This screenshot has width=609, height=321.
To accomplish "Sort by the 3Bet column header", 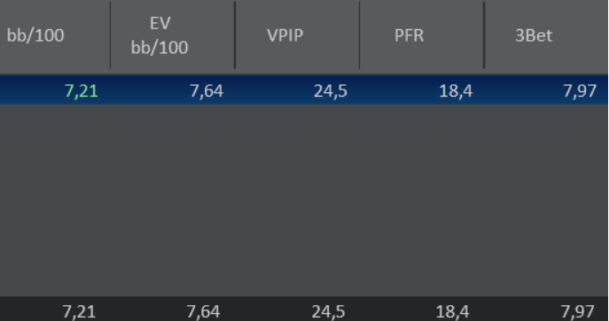I will pyautogui.click(x=534, y=35).
